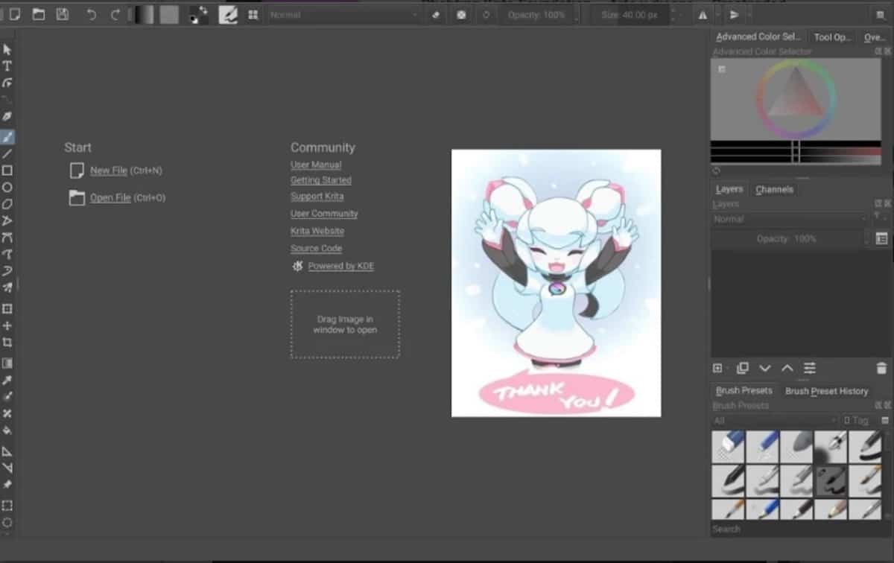Add a new paint layer
Image resolution: width=894 pixels, height=563 pixels.
pos(717,368)
